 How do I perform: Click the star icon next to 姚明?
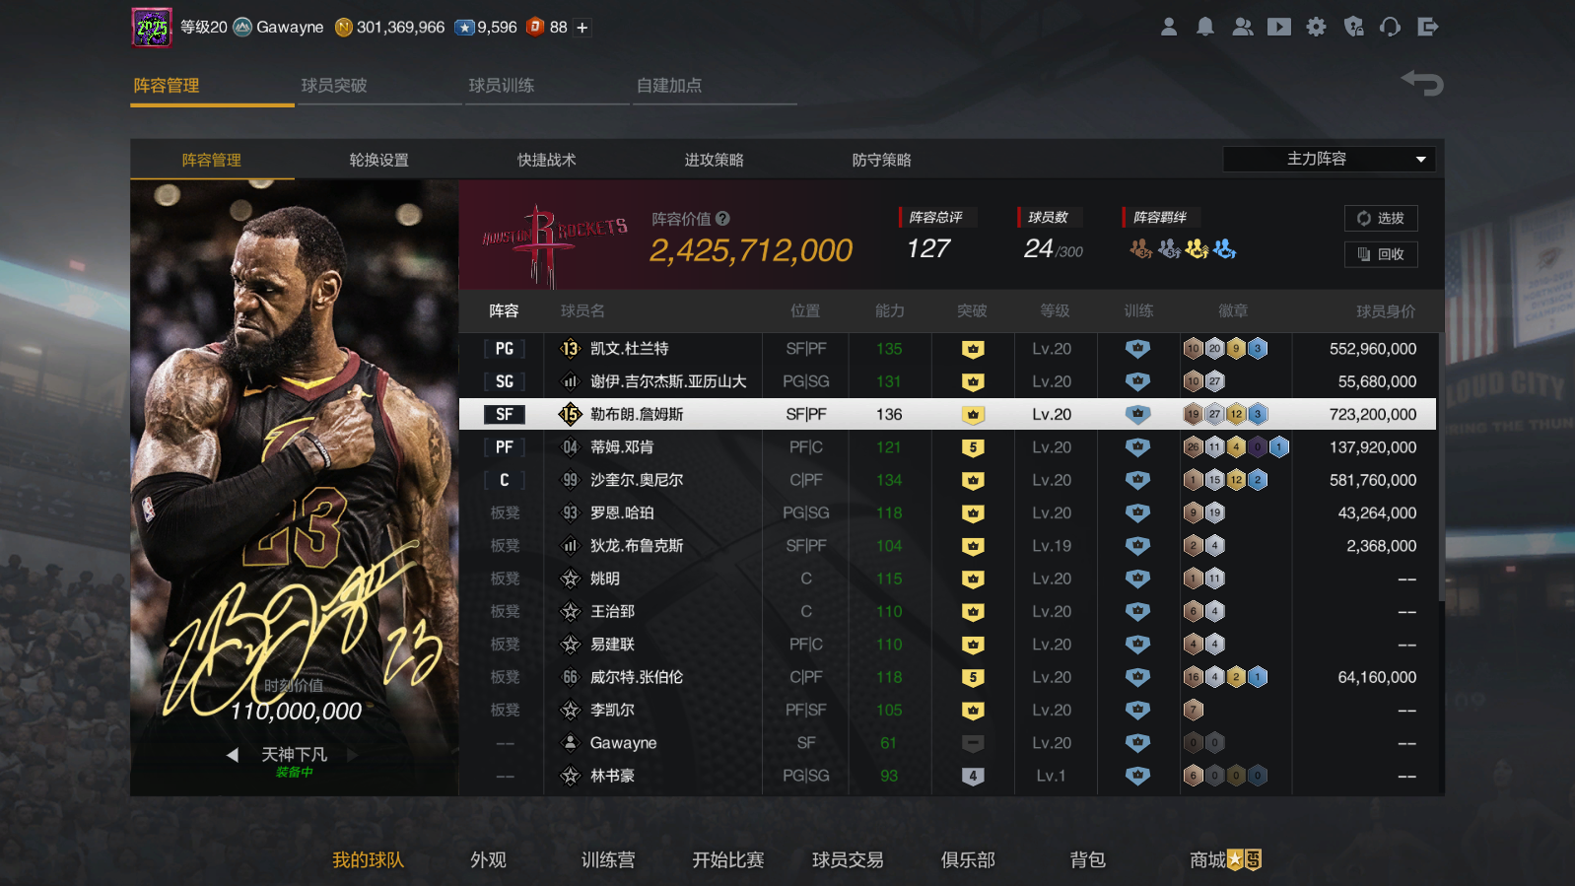coord(570,579)
